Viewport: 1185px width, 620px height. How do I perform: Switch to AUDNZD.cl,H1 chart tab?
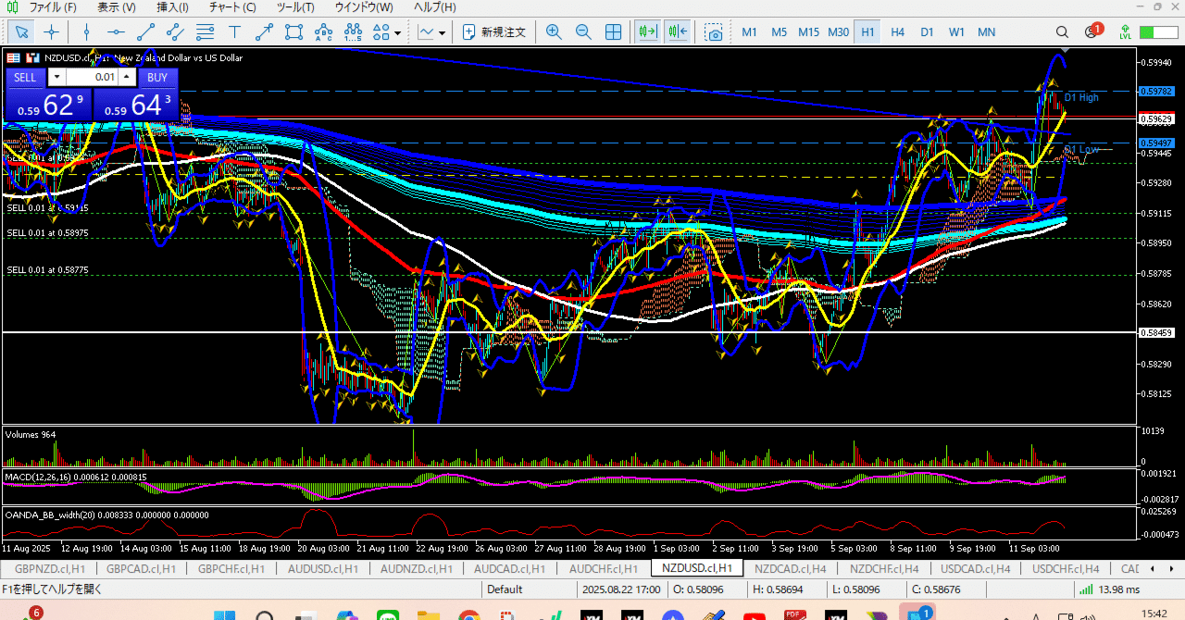click(x=417, y=568)
